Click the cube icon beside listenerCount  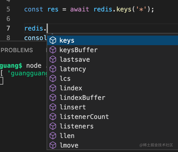pyautogui.click(x=53, y=117)
